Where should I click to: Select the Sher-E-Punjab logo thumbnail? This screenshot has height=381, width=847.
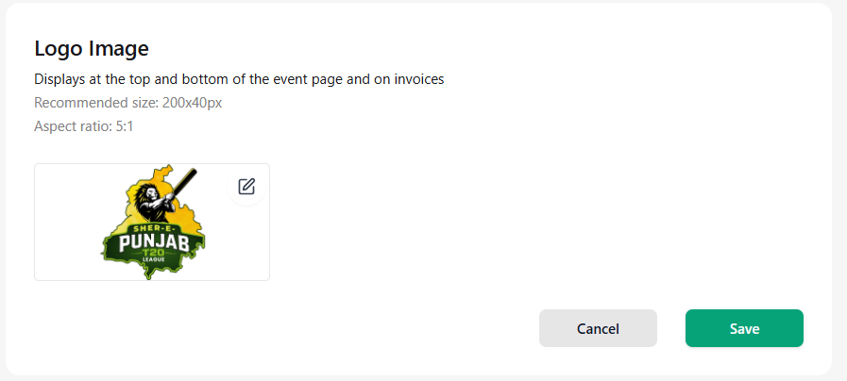tap(153, 223)
